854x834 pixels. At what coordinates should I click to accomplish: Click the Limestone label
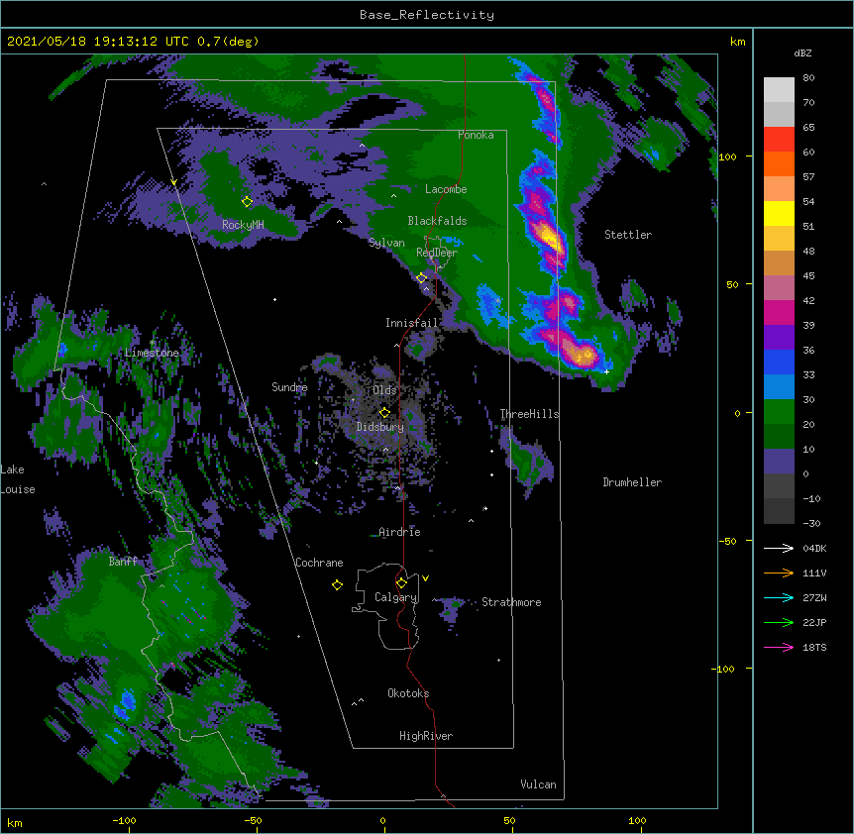152,353
